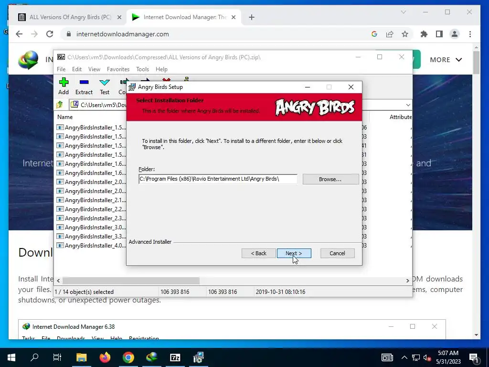Image resolution: width=489 pixels, height=367 pixels.
Task: Click the Back button in the installer
Action: [258, 253]
